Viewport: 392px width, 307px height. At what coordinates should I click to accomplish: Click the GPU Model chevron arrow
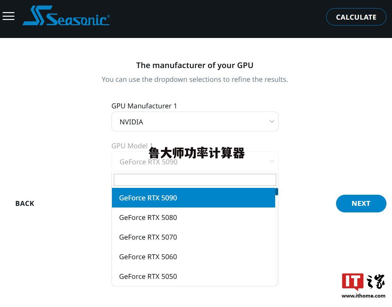click(272, 161)
